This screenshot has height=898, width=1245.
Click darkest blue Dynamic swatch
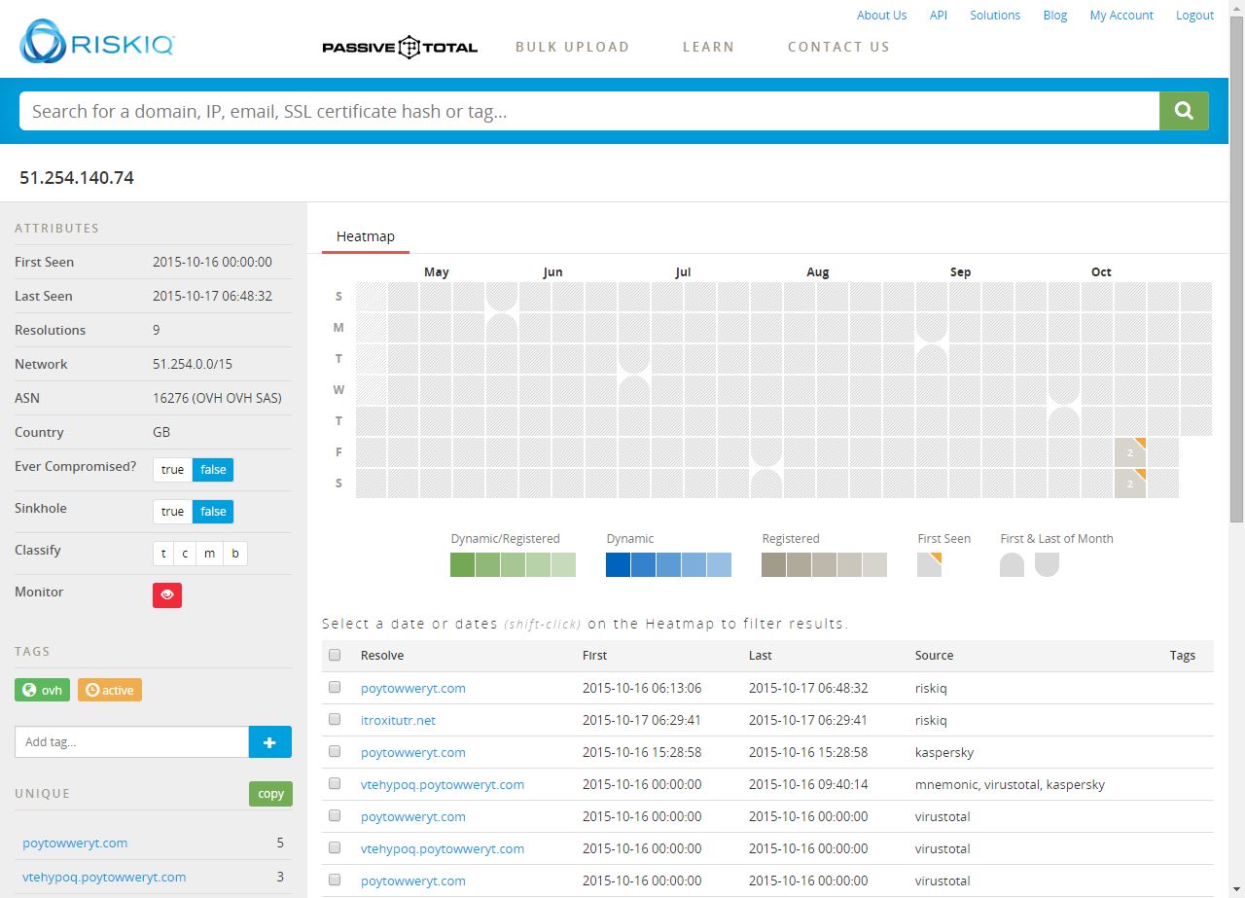tap(619, 564)
